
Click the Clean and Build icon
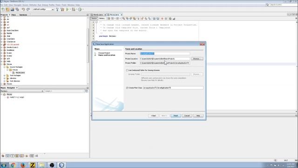pyautogui.click(x=62, y=9)
